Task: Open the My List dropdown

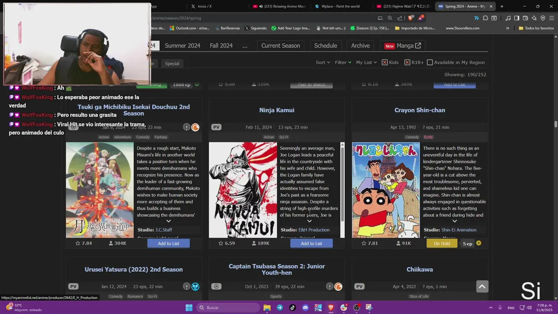Action: click(x=367, y=62)
